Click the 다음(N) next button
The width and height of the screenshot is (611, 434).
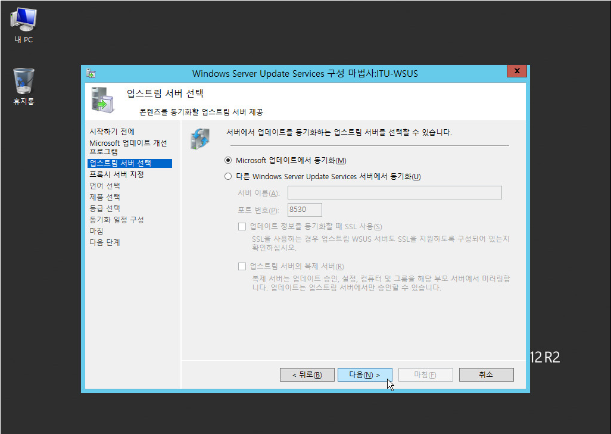point(364,374)
